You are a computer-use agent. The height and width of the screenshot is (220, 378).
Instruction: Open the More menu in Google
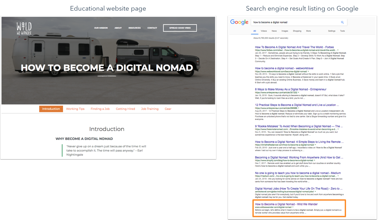[x=308, y=31]
